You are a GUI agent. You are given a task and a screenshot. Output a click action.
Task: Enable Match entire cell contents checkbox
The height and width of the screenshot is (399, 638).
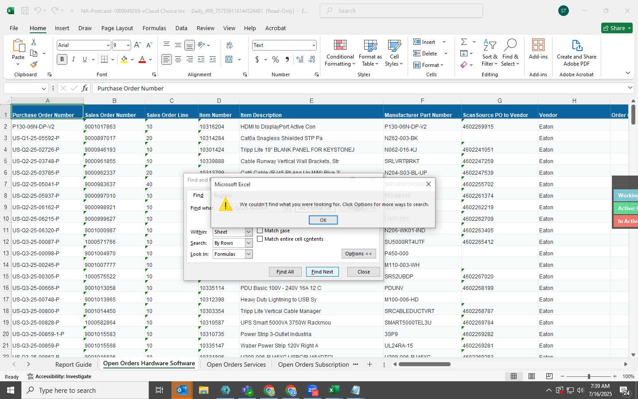point(260,239)
